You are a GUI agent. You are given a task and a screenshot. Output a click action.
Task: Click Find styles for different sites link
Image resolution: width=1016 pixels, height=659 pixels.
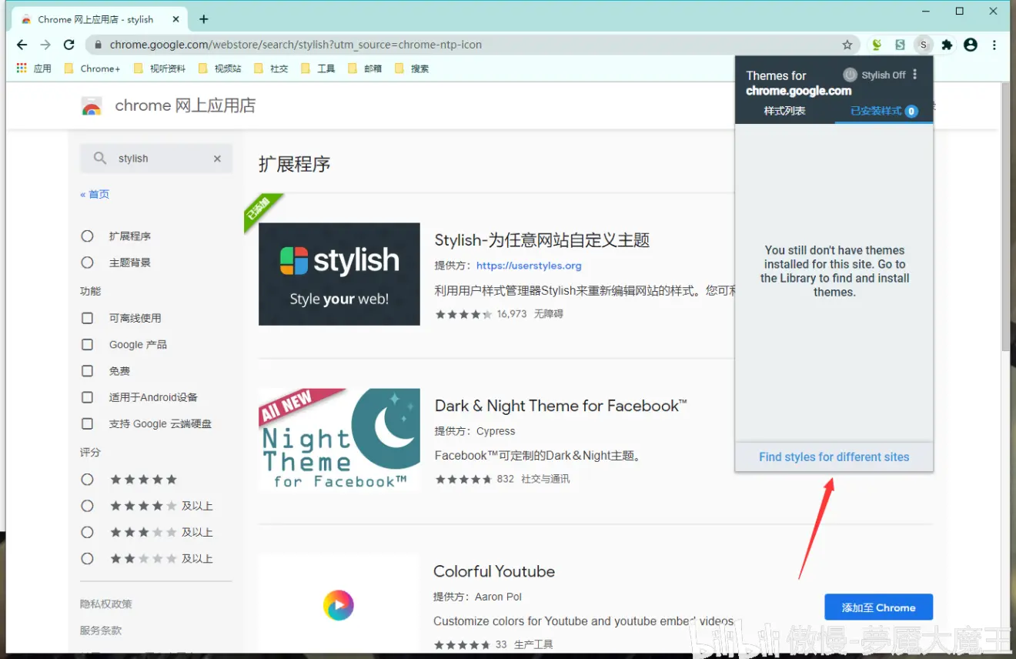834,457
